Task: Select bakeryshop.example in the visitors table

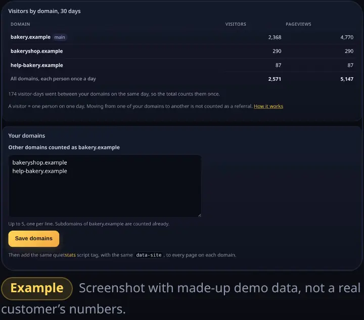Action: tap(37, 51)
